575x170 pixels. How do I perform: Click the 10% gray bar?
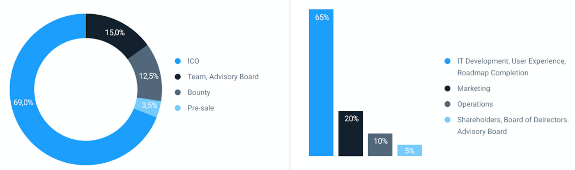(380, 145)
